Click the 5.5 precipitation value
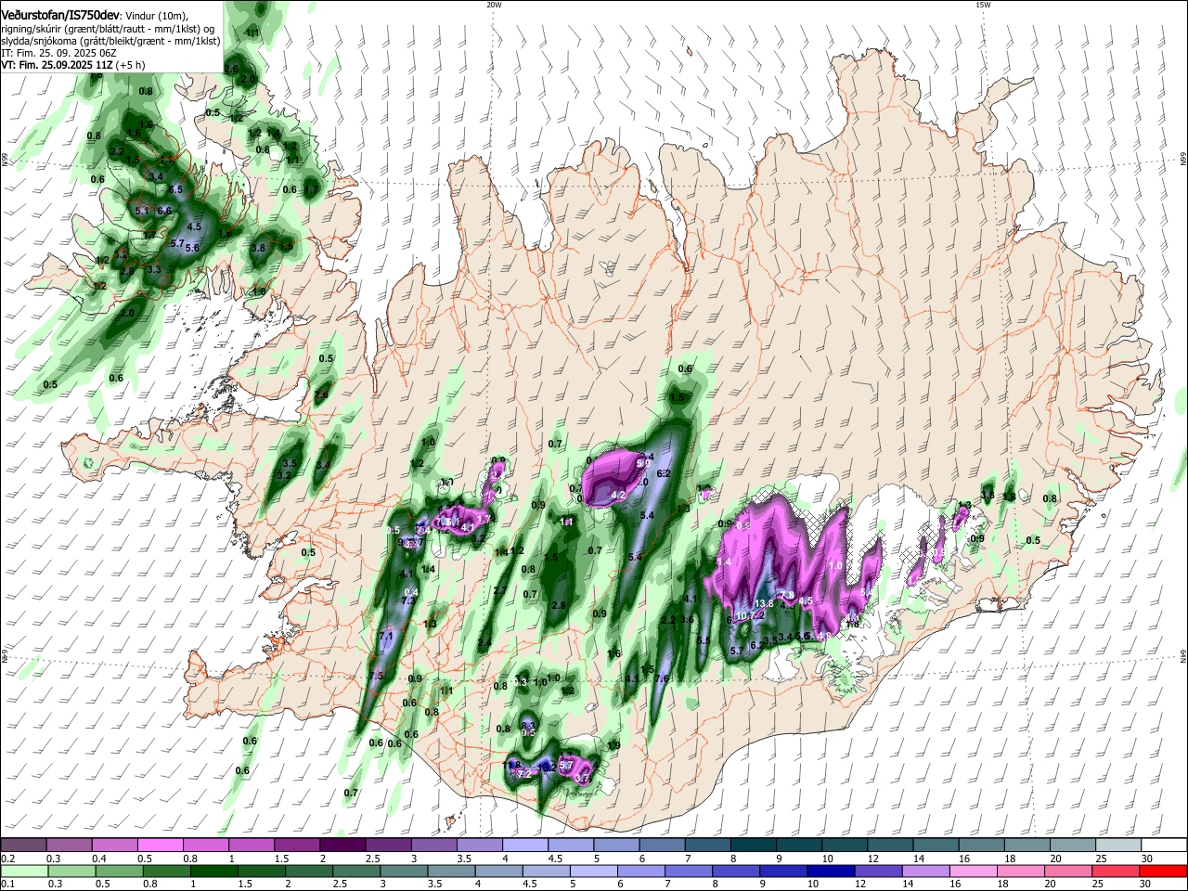This screenshot has width=1188, height=891. click(x=703, y=640)
